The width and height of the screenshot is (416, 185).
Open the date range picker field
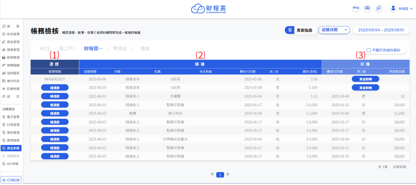point(381,30)
